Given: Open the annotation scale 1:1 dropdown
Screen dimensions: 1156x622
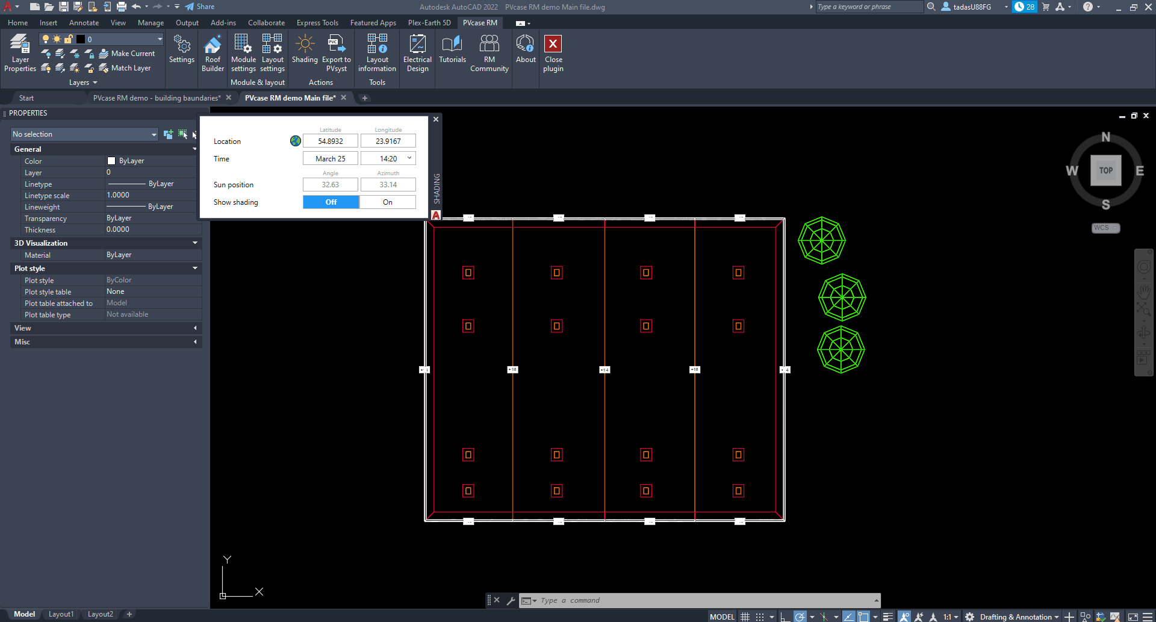Looking at the screenshot, I should coord(951,617).
